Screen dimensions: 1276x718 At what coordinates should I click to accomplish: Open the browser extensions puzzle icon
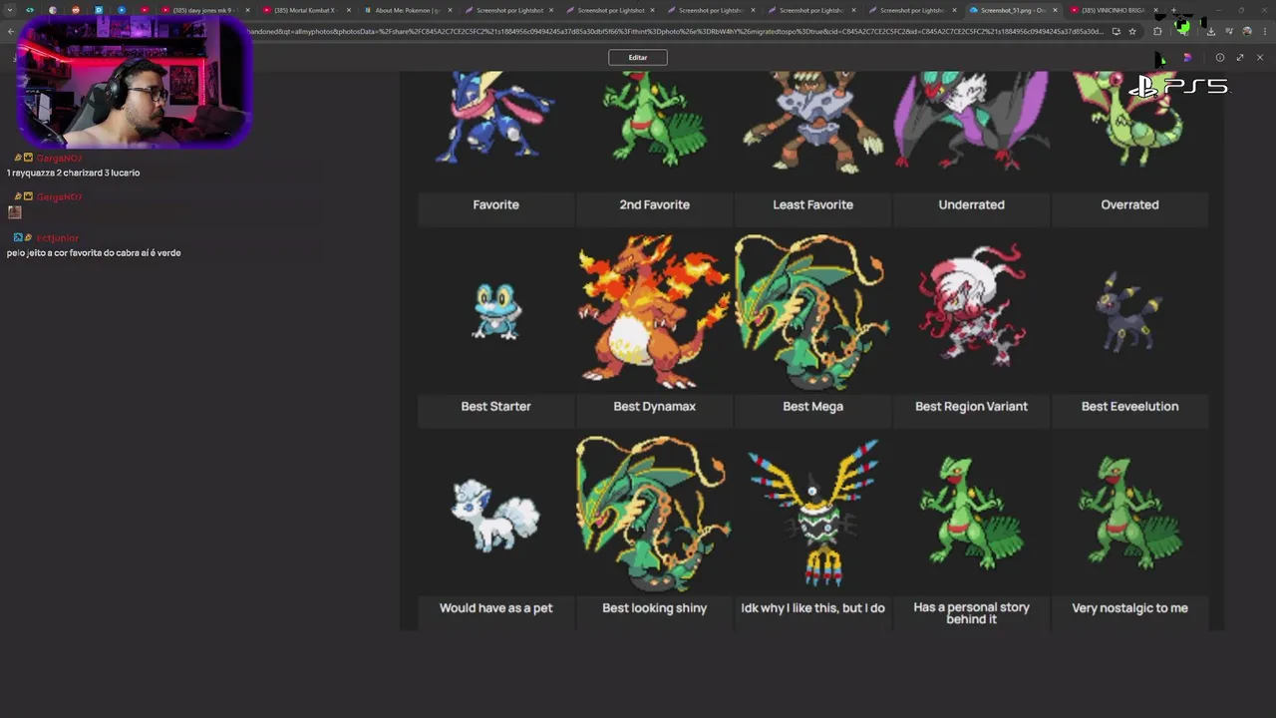tap(1157, 31)
